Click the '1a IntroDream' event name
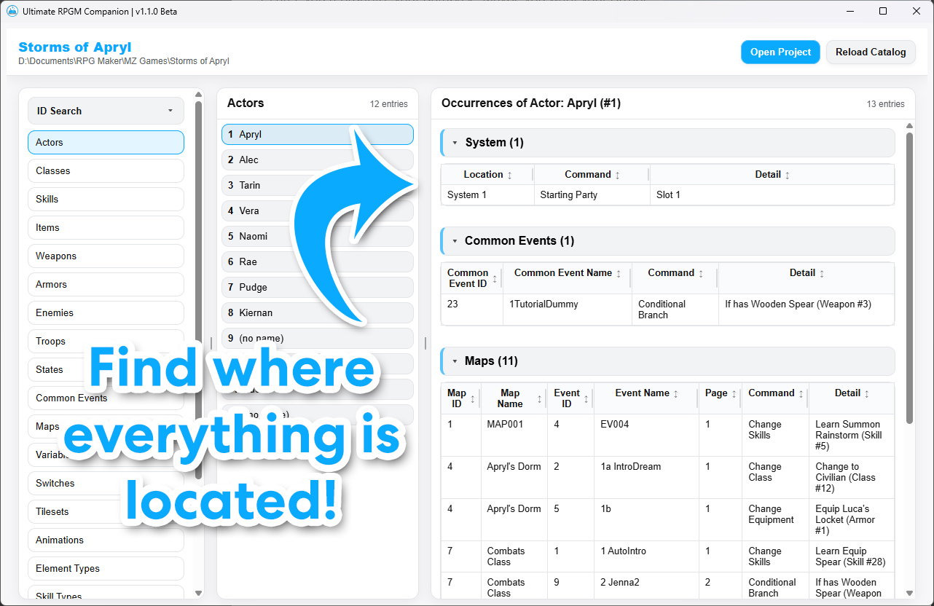The height and width of the screenshot is (606, 934). 646,478
